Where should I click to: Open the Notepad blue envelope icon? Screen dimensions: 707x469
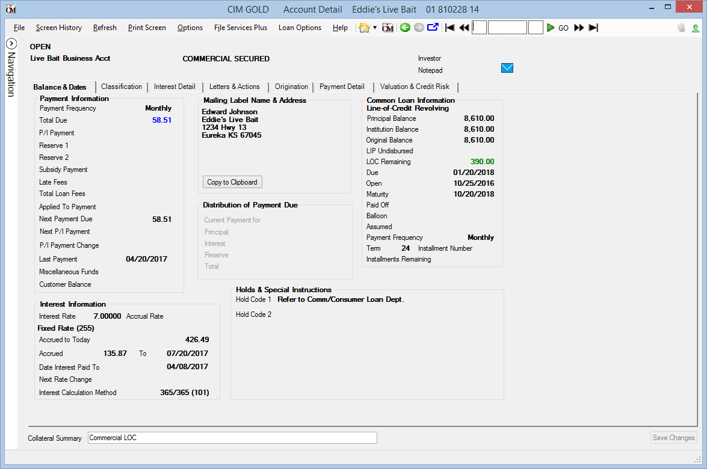point(507,68)
